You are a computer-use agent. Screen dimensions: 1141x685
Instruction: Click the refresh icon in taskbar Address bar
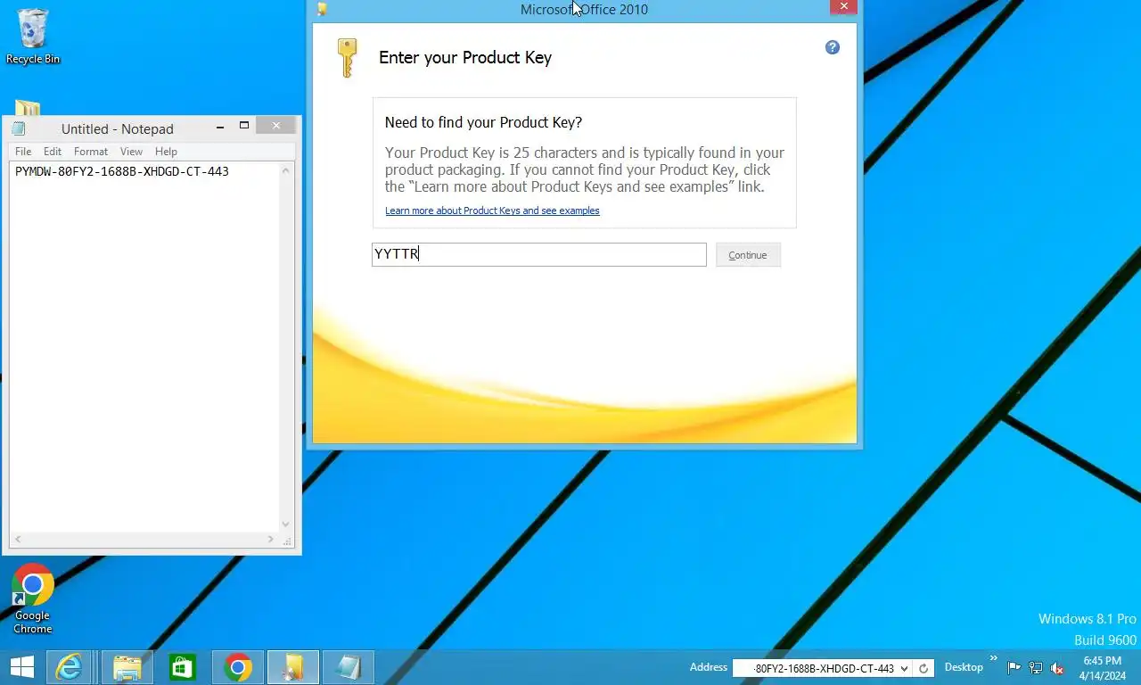click(x=923, y=668)
